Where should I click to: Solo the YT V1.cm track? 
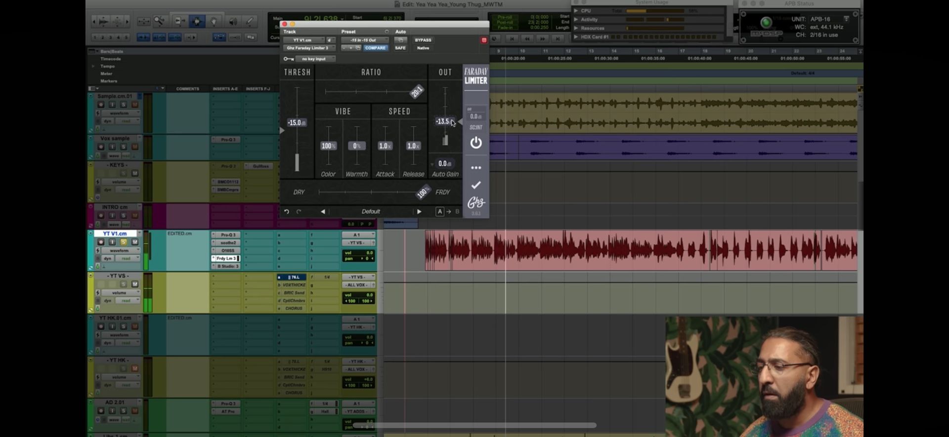click(x=124, y=242)
